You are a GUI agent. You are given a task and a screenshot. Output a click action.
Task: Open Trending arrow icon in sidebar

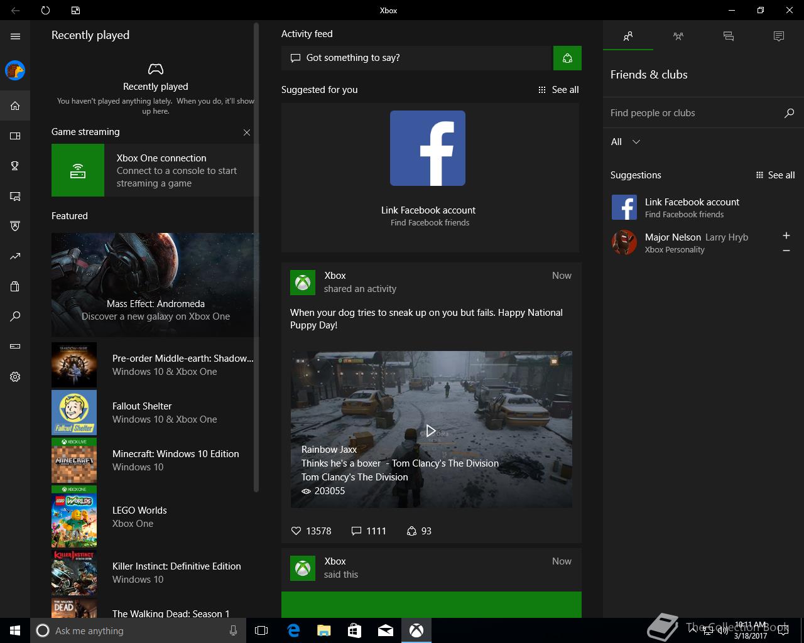pyautogui.click(x=15, y=256)
